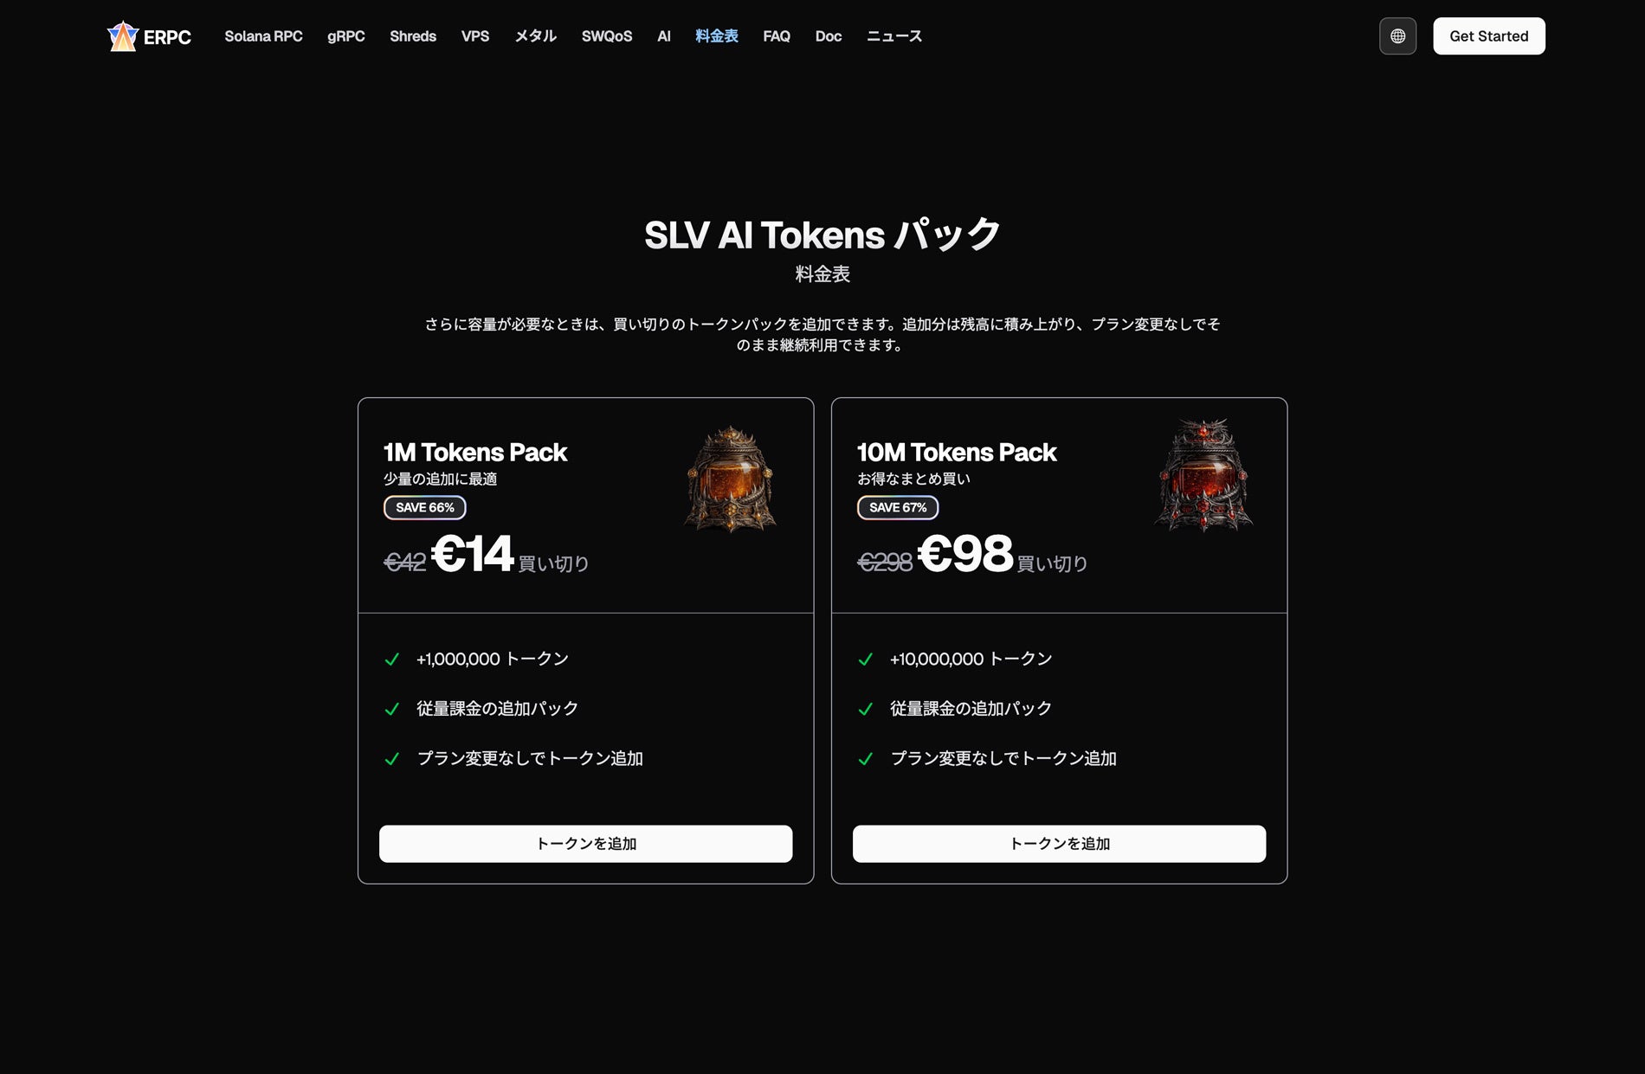Open the Solana RPC menu item
The width and height of the screenshot is (1645, 1074).
point(263,36)
